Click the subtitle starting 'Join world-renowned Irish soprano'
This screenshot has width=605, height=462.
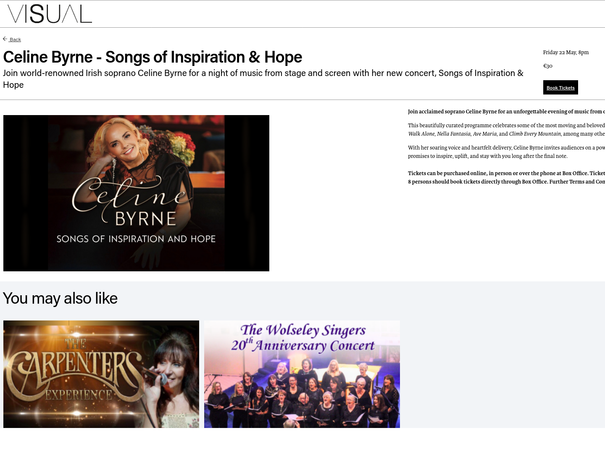coord(263,79)
